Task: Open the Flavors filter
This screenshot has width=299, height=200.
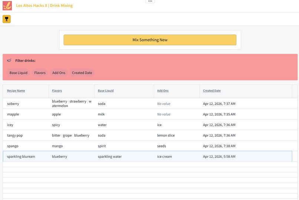Action: click(x=40, y=73)
